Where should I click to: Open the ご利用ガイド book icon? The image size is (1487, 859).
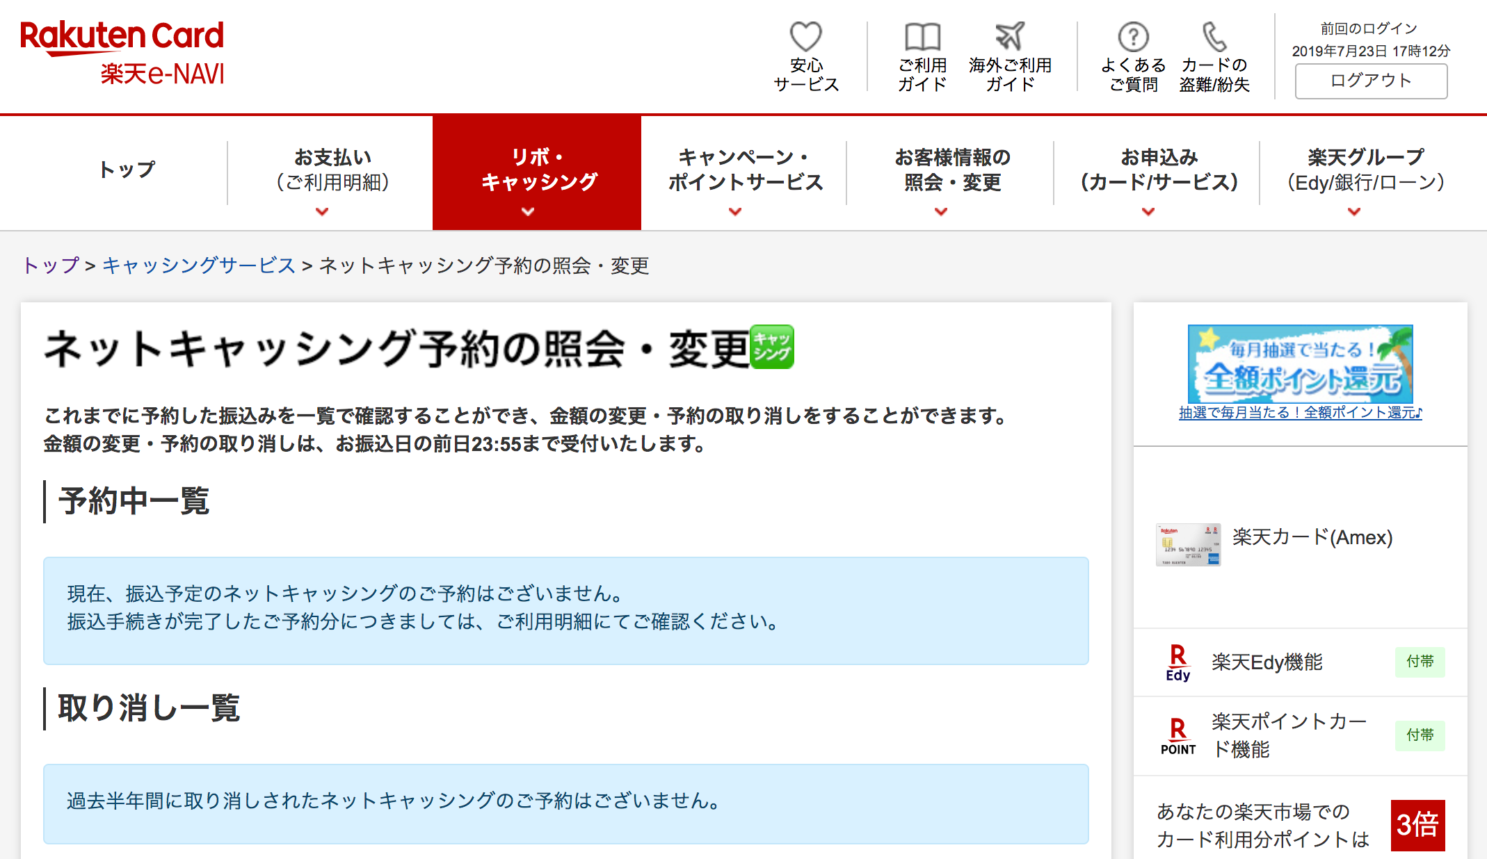[922, 37]
